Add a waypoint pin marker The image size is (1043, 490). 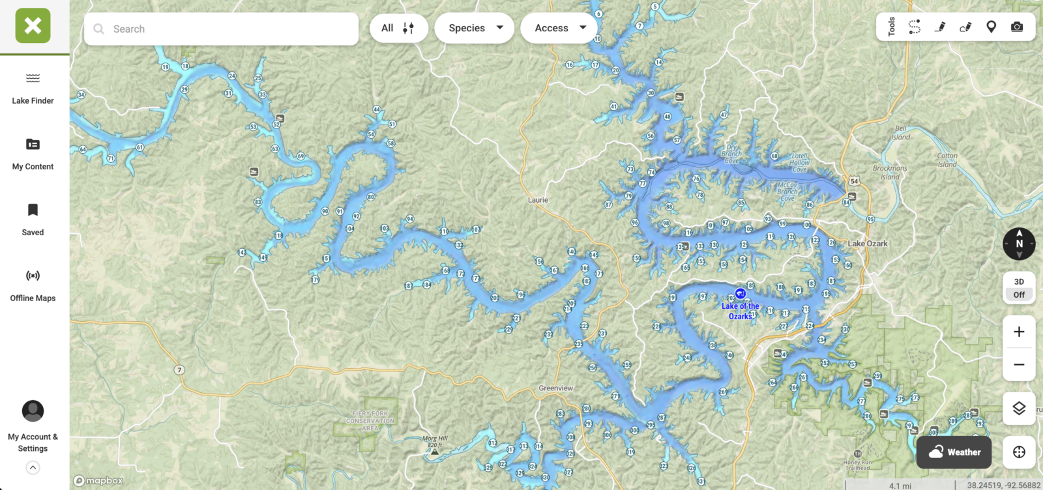(x=991, y=27)
